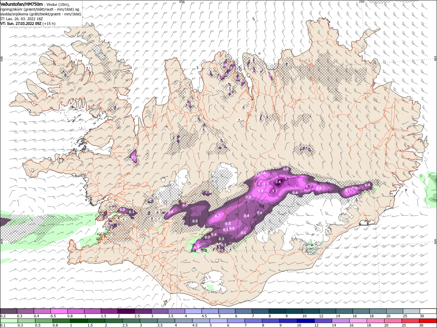The width and height of the screenshot is (437, 328).
Task: Click the initial time line 'IT: Lau. 26. 03. 2022 18Z'
Action: (x=21, y=19)
